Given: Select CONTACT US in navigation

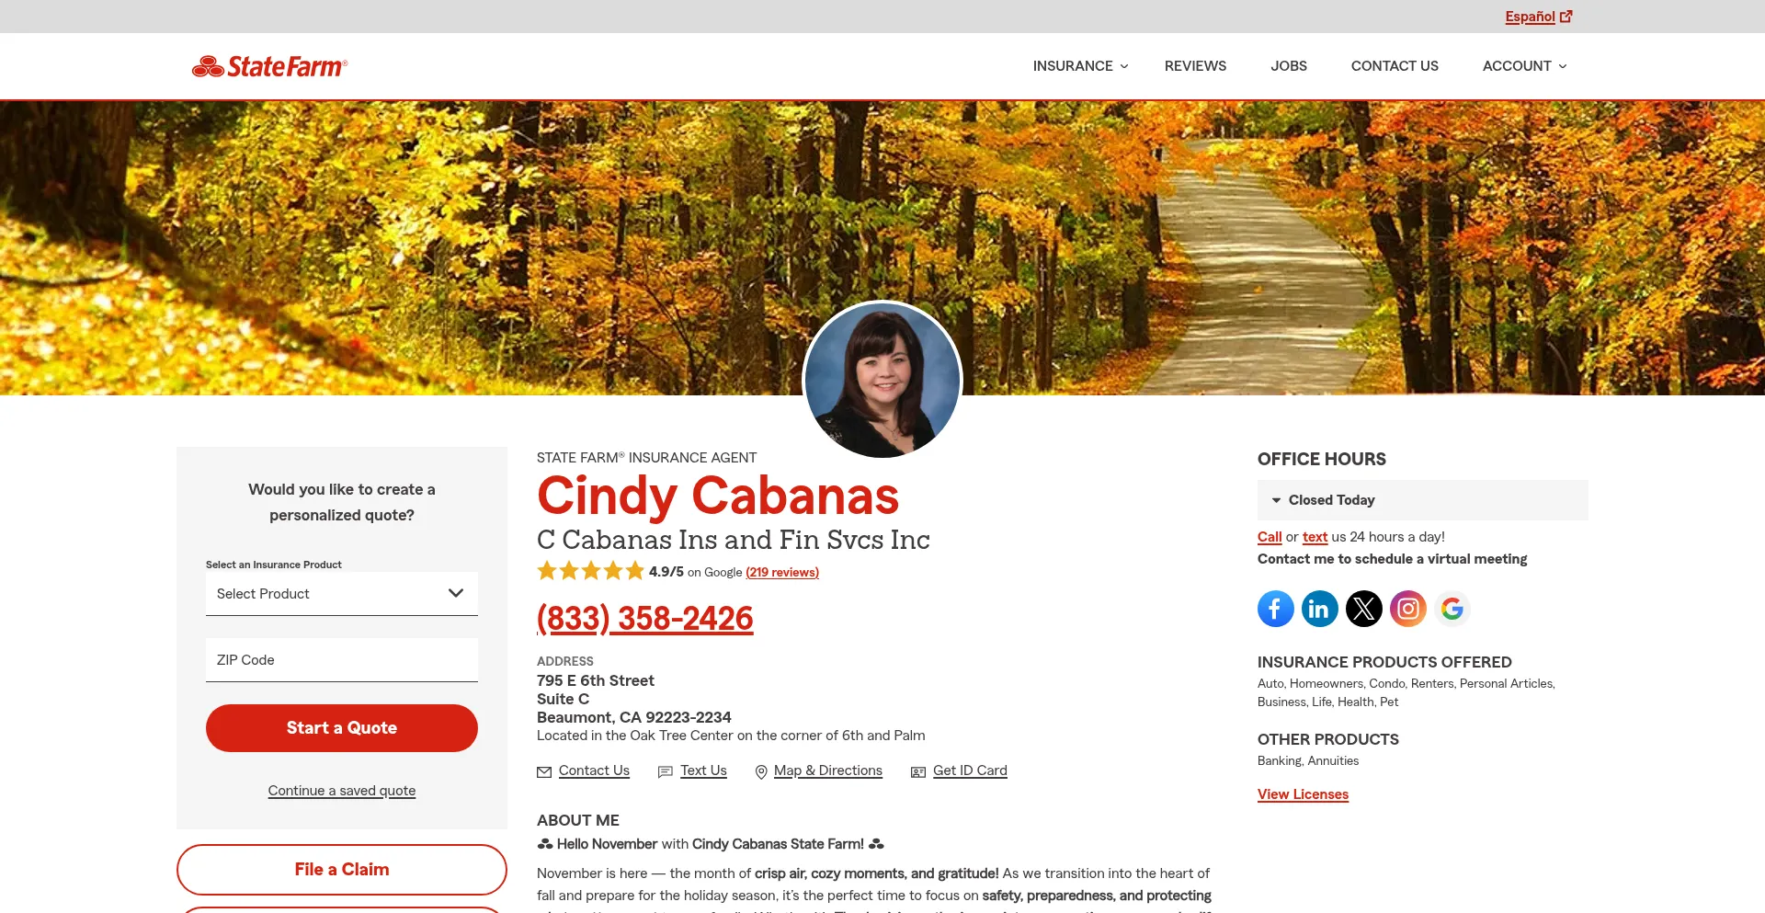Looking at the screenshot, I should (x=1394, y=66).
